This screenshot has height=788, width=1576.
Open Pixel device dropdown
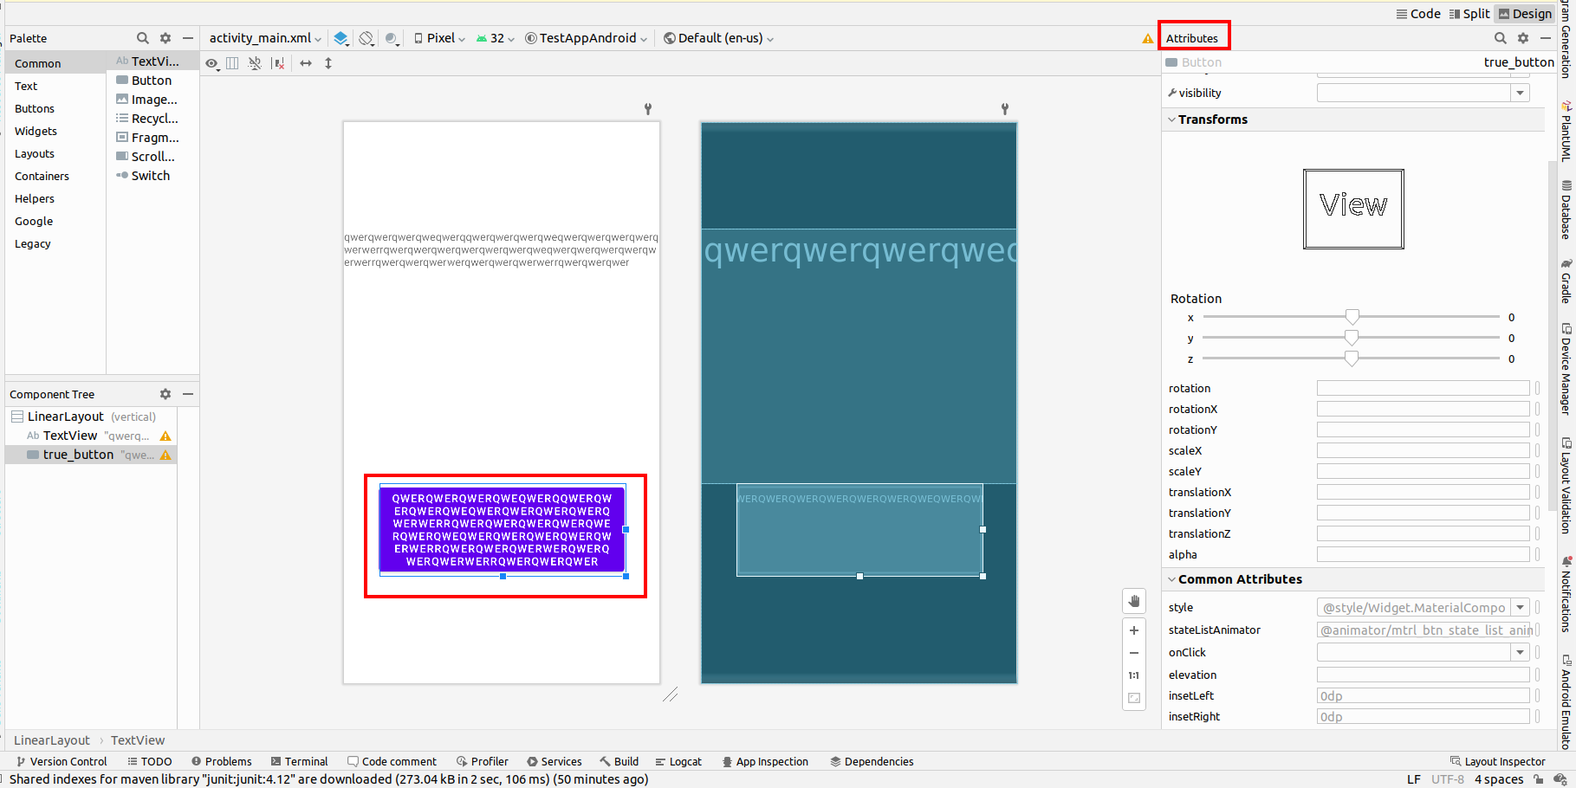(x=439, y=38)
